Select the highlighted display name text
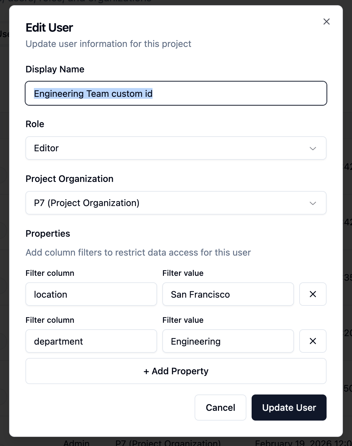The height and width of the screenshot is (446, 352). click(x=93, y=94)
